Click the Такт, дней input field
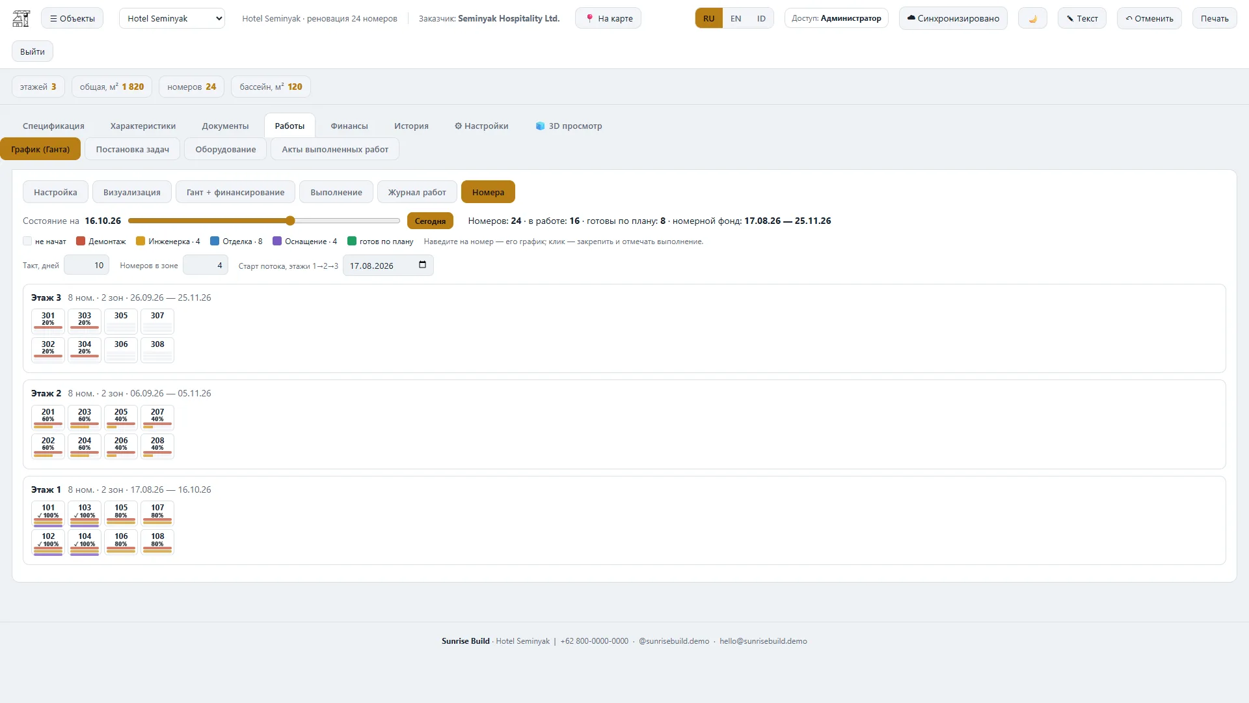The width and height of the screenshot is (1249, 703). tap(87, 265)
